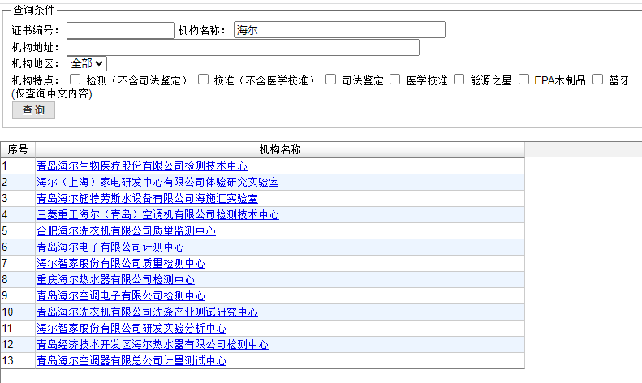Click the 查询 button
The image size is (642, 383).
pyautogui.click(x=33, y=110)
